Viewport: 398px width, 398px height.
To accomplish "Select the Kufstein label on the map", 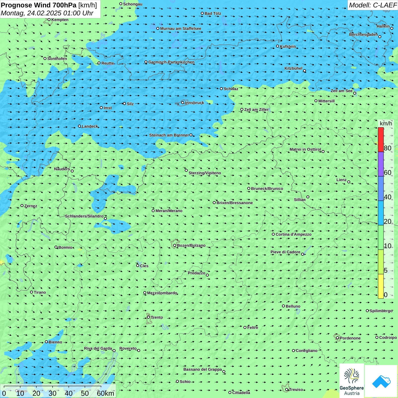I will pos(288,46).
